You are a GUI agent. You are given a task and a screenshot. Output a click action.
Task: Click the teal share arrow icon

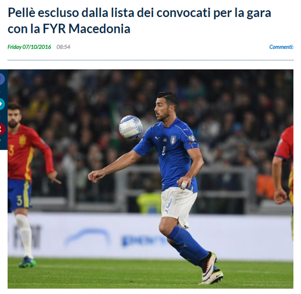pos(2,104)
